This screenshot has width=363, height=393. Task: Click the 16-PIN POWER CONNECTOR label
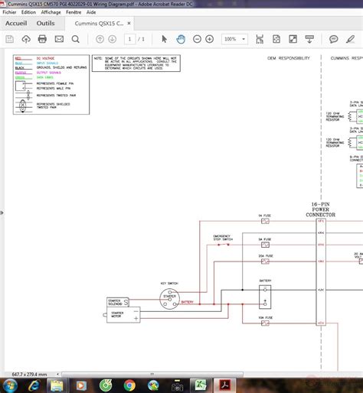(321, 209)
